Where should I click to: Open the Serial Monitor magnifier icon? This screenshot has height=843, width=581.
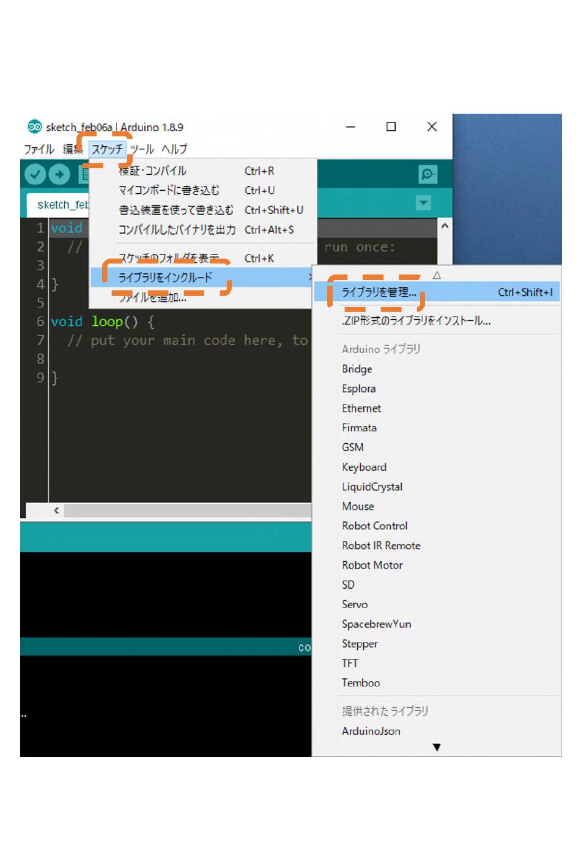point(427,174)
